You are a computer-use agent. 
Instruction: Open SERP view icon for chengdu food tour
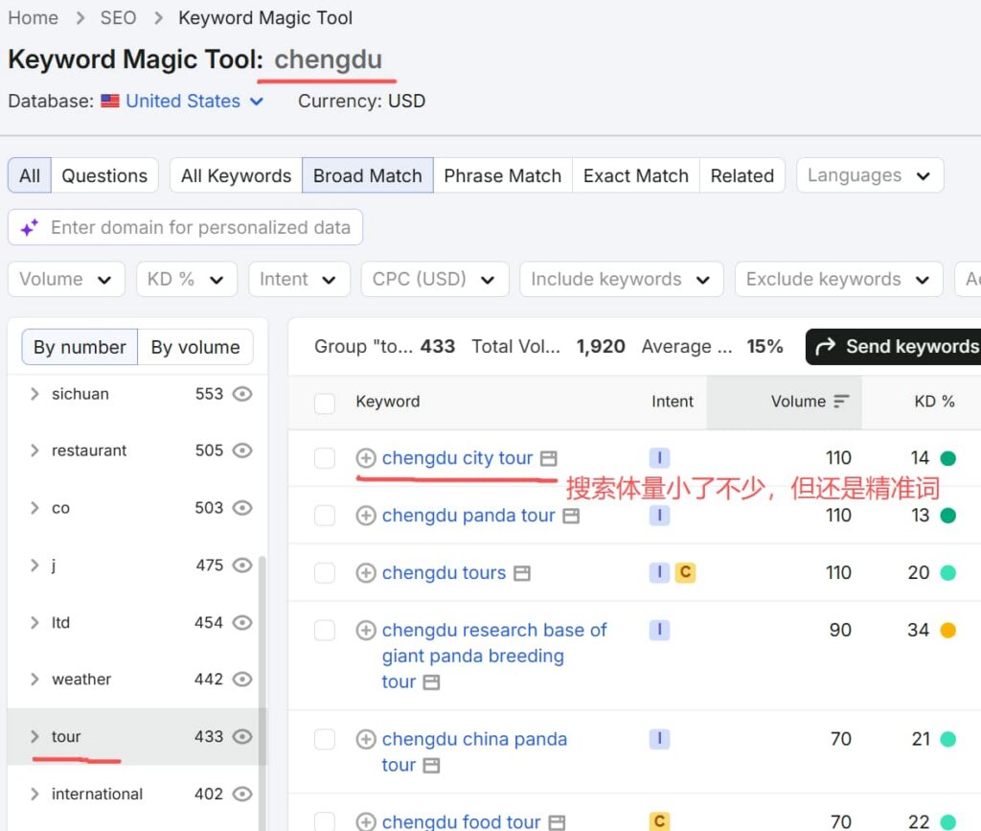[557, 822]
